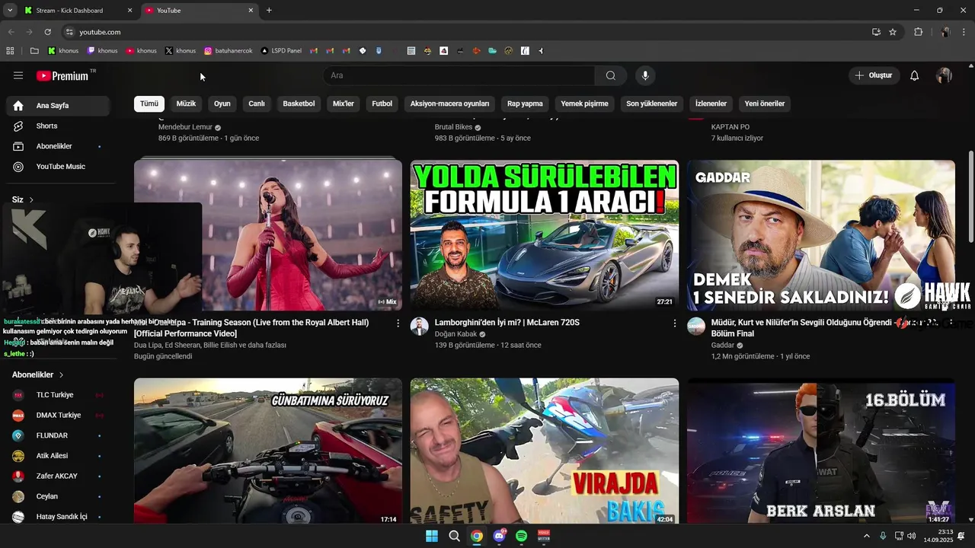The width and height of the screenshot is (975, 548).
Task: Open Shorts from the sidebar
Action: (x=58, y=126)
